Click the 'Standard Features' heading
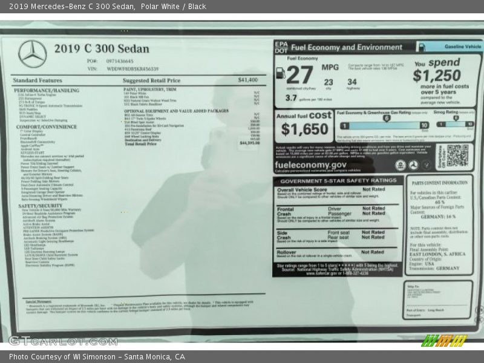 point(38,80)
